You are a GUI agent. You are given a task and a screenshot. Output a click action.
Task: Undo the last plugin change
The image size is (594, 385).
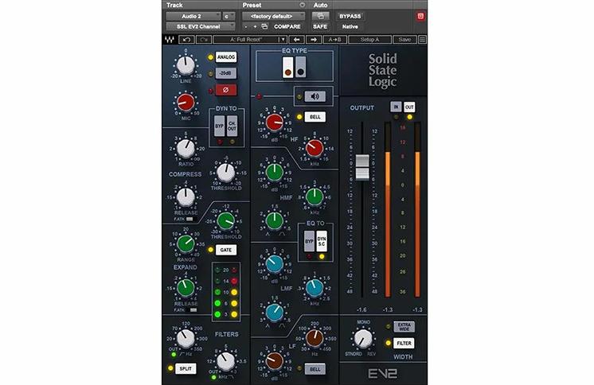pos(186,39)
